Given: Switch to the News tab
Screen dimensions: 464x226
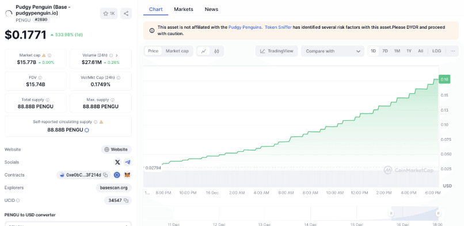Looking at the screenshot, I should click(212, 9).
